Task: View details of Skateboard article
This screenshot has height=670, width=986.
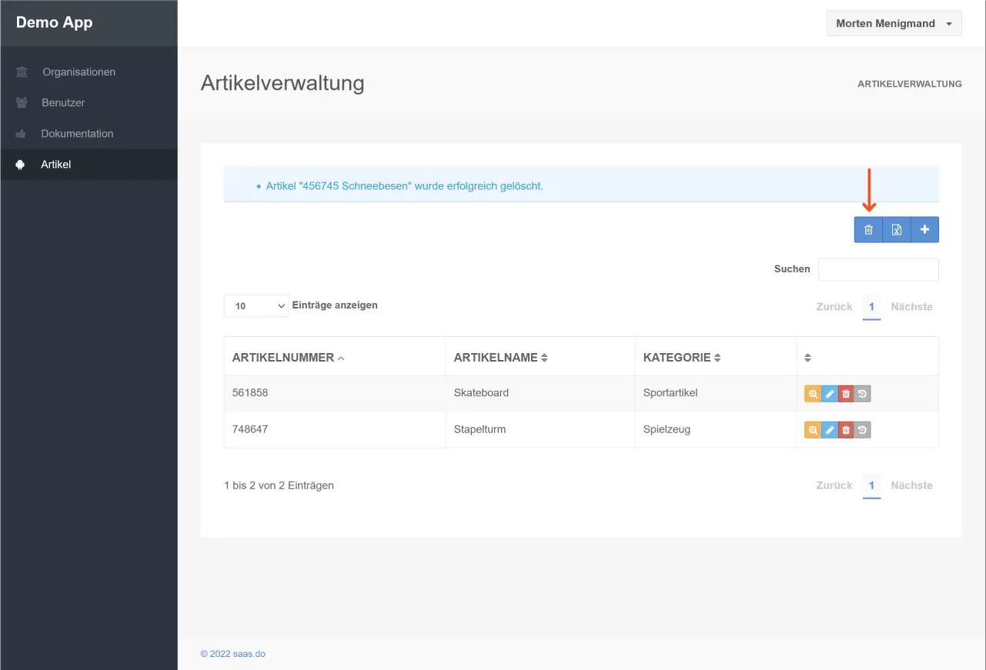Action: 812,394
